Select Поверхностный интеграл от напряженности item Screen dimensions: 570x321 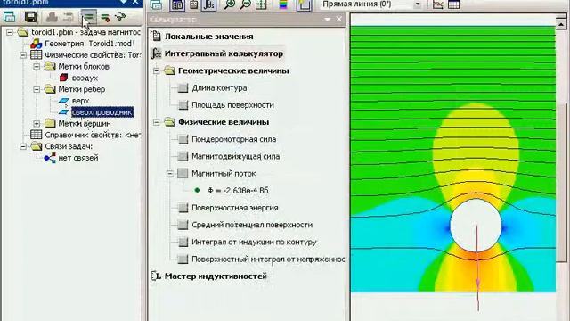tap(268, 259)
